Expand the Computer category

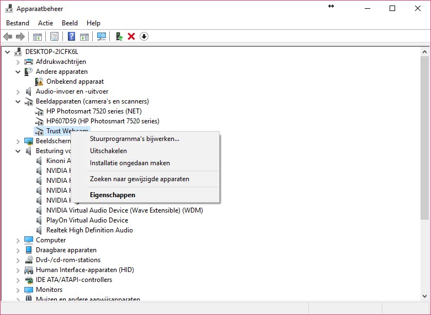pos(18,240)
